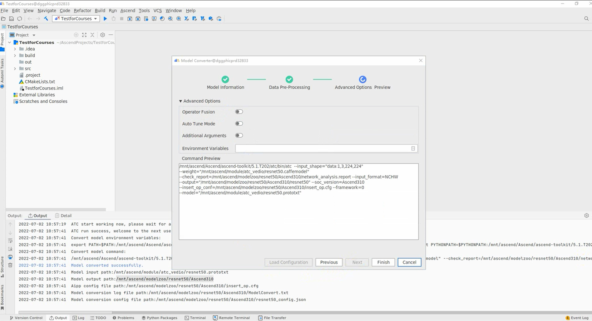Image resolution: width=592 pixels, height=321 pixels.
Task: Select the out folder
Action: pos(25,62)
